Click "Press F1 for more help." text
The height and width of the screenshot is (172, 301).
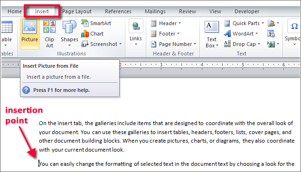pyautogui.click(x=61, y=90)
